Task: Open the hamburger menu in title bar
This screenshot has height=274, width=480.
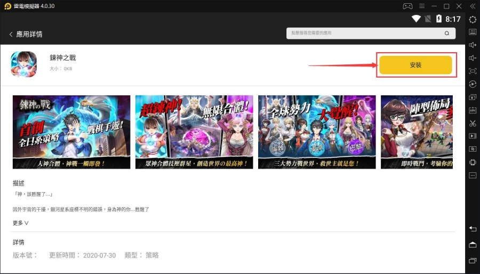Action: click(422, 6)
